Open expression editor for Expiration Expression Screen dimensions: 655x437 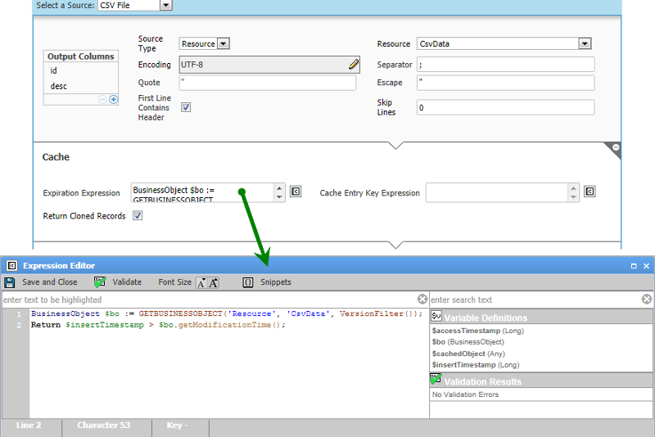click(296, 191)
